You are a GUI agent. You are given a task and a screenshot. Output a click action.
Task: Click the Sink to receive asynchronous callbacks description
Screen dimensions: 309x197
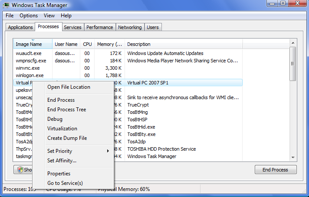(183, 97)
